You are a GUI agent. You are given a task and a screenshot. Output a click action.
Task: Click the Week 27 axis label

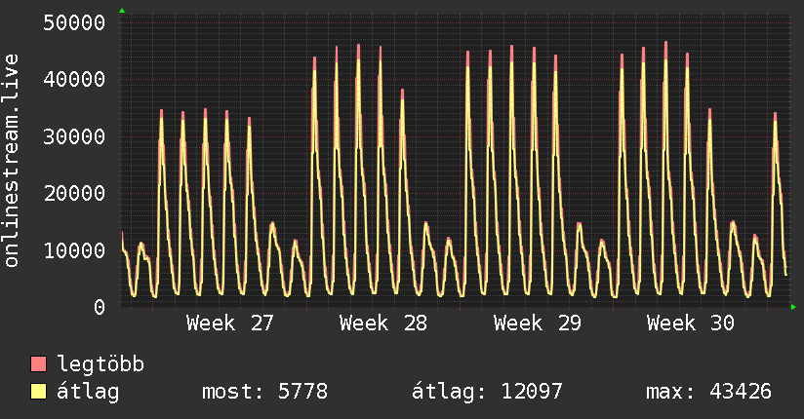[x=230, y=324]
